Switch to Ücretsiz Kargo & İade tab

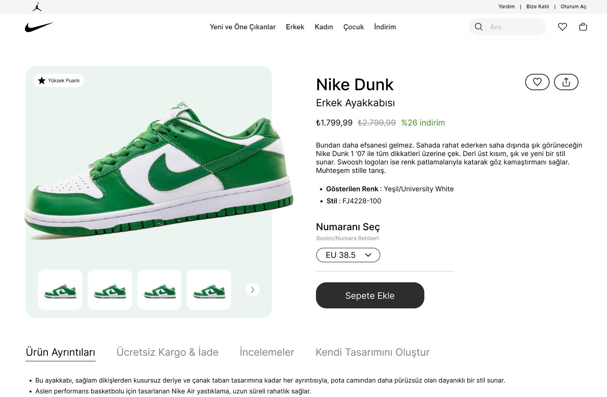167,352
